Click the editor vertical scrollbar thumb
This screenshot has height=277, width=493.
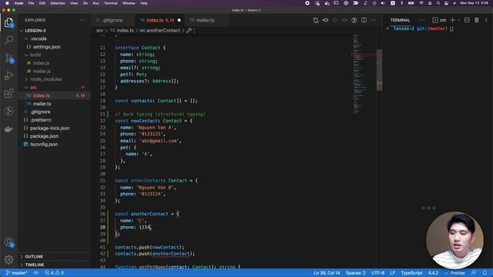pos(380,70)
